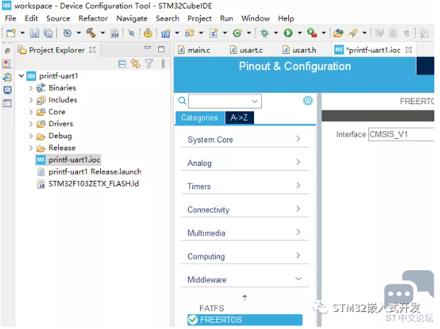Viewport: 440px width, 329px height.
Task: Expand the System Core category
Action: (245, 140)
